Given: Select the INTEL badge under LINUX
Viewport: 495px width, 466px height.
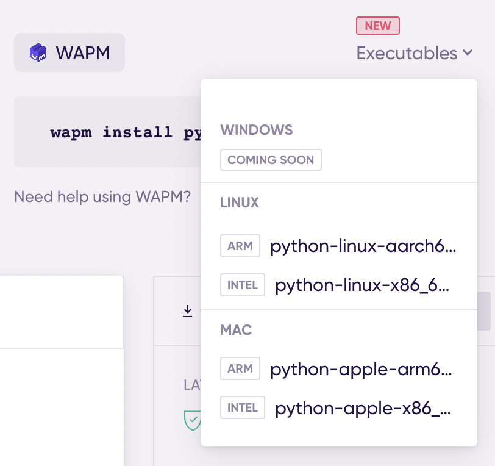Looking at the screenshot, I should point(242,285).
